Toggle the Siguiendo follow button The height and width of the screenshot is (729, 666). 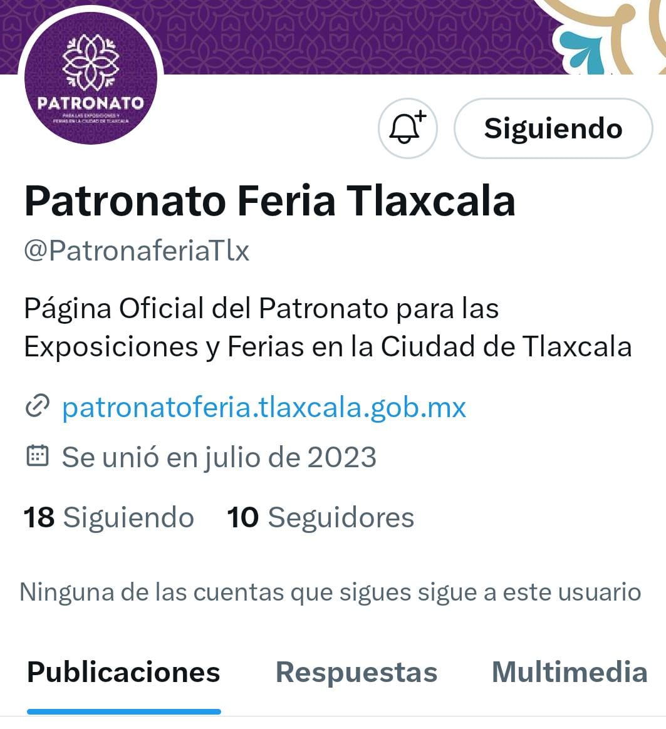[x=553, y=128]
